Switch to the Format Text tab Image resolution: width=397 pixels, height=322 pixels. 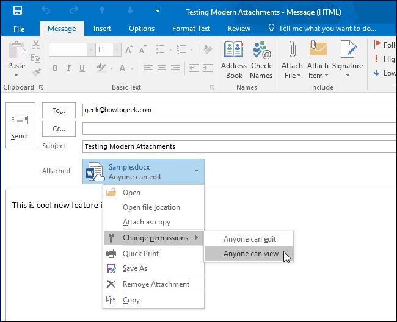(x=191, y=29)
